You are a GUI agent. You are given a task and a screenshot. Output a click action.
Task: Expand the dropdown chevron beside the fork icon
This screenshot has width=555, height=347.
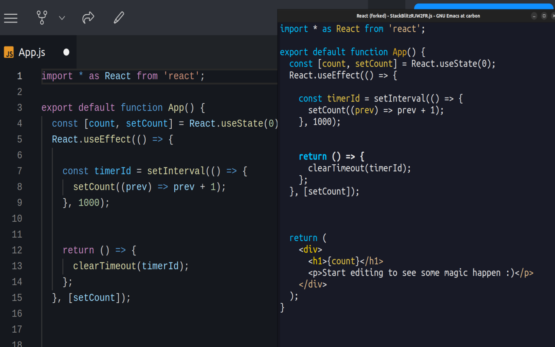62,18
